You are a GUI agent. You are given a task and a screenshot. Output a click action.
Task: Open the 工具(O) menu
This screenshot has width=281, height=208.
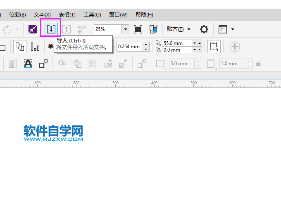92,14
